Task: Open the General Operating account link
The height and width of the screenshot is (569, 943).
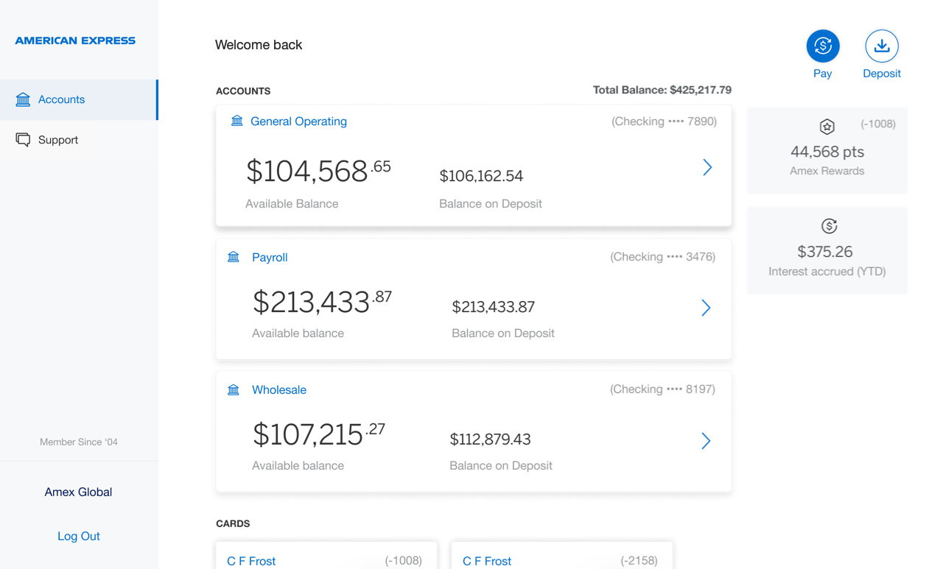Action: (298, 121)
